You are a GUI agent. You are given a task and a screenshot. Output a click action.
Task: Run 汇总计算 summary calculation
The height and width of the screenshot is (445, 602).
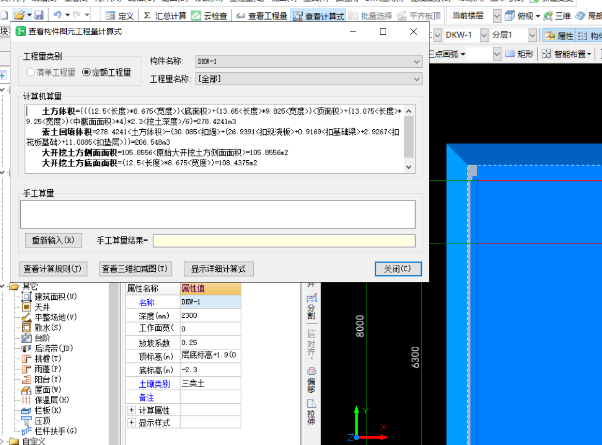pos(165,16)
